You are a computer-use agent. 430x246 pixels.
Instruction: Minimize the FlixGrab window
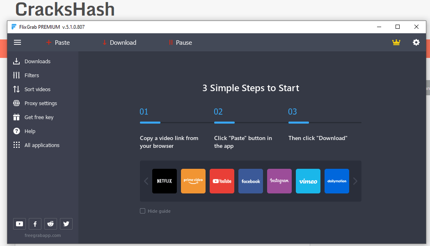379,27
